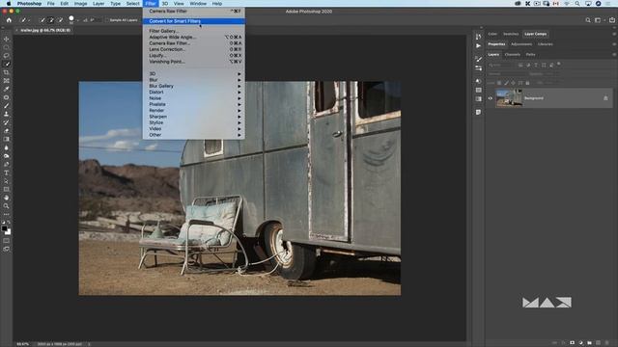This screenshot has height=347, width=618.
Task: Select the Rectangle shape tool
Action: [x=7, y=189]
